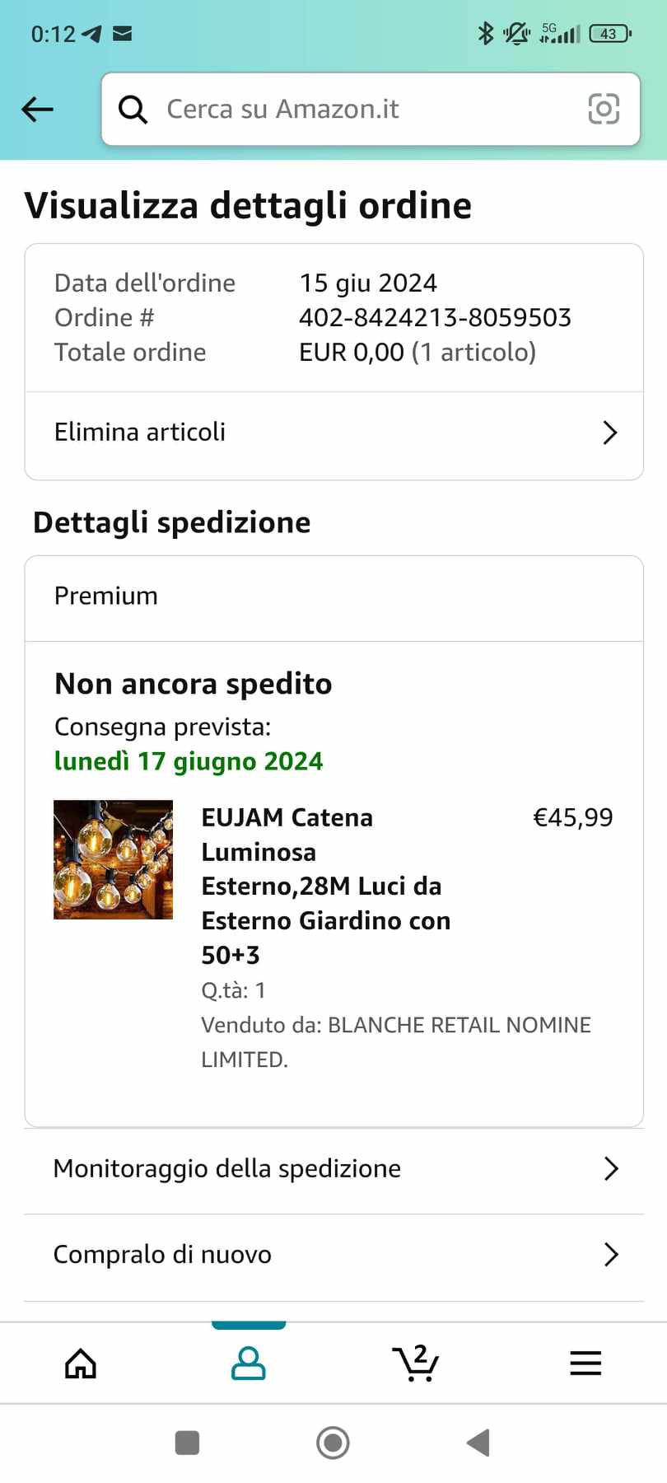Select Compralo di nuovo row
The image size is (667, 1483).
[x=162, y=1254]
